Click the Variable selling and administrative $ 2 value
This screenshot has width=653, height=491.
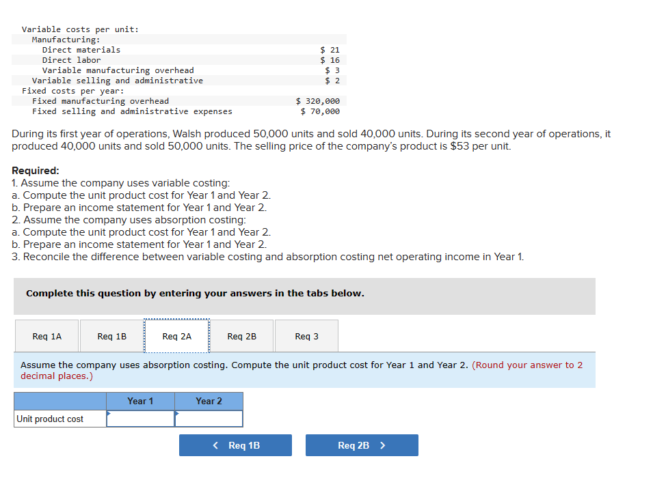click(332, 81)
